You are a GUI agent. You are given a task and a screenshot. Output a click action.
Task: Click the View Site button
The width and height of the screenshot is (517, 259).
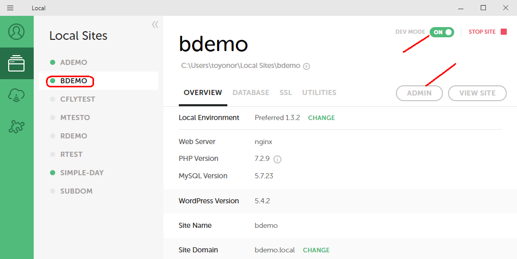pyautogui.click(x=477, y=93)
